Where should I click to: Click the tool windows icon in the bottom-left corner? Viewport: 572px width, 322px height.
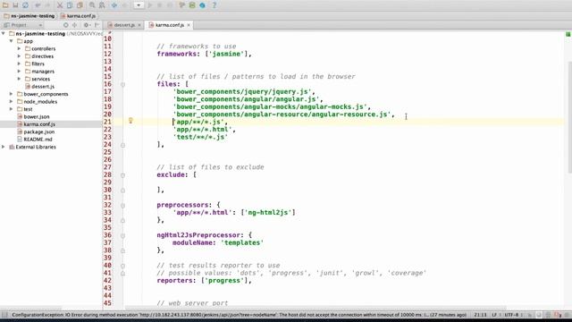coord(4,315)
